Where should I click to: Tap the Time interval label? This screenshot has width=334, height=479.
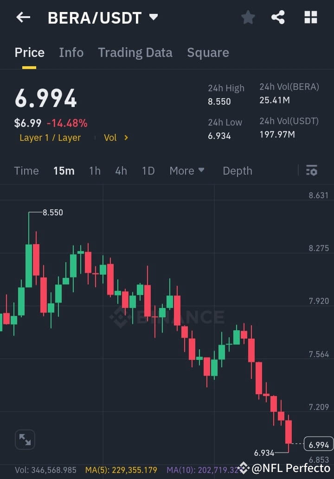coord(26,171)
